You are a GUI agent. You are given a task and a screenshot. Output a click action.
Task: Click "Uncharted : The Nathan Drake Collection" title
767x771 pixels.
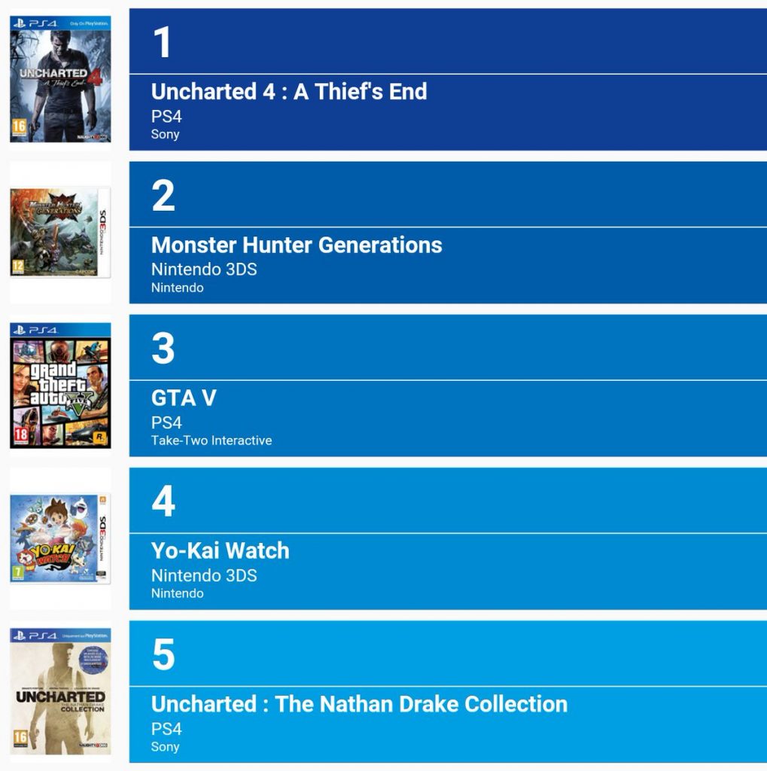point(359,704)
